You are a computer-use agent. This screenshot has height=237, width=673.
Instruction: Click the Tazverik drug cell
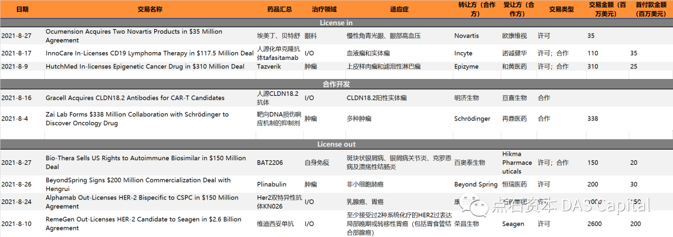pos(269,67)
